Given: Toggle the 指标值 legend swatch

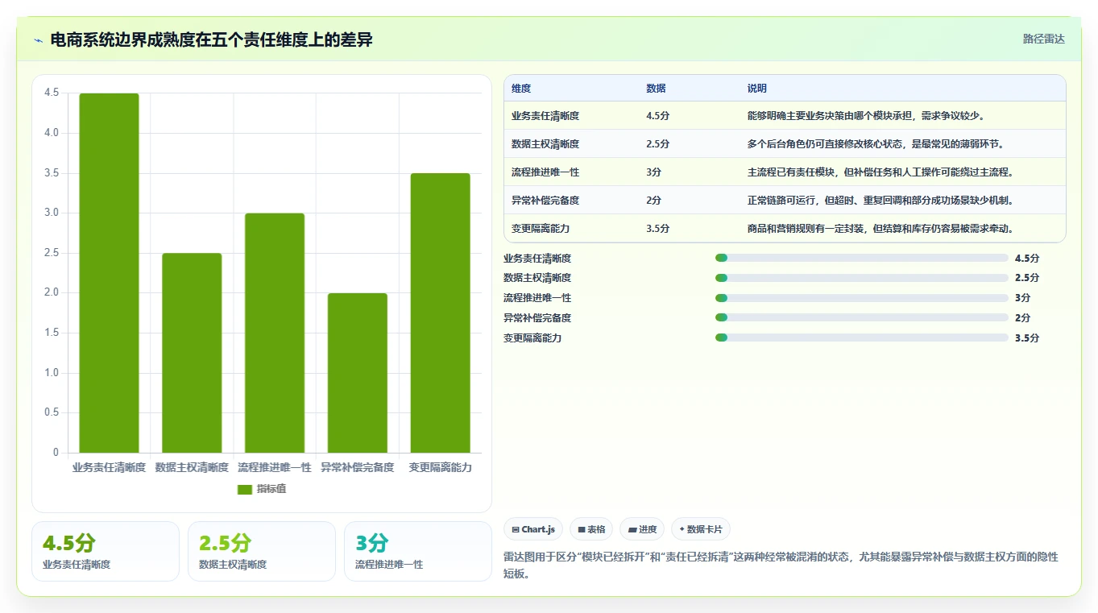Looking at the screenshot, I should point(246,490).
